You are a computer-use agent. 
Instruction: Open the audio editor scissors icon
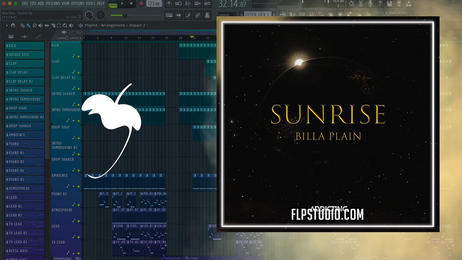pos(361,4)
